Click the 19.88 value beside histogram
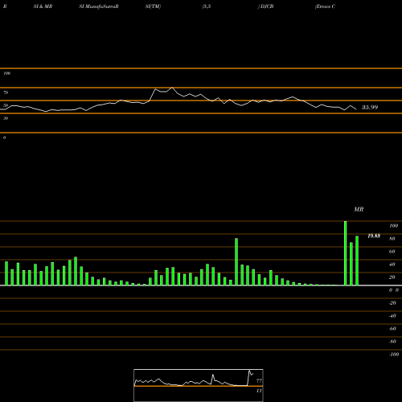The width and height of the screenshot is (402, 402). point(374,236)
